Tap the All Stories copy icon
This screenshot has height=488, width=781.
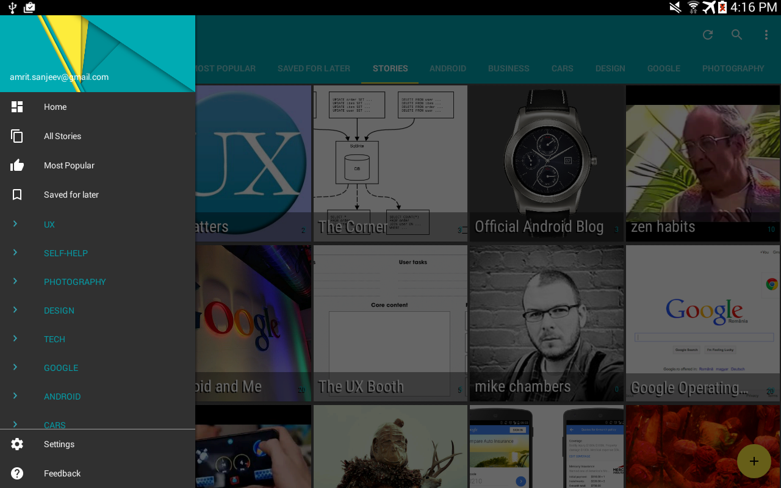pos(17,136)
